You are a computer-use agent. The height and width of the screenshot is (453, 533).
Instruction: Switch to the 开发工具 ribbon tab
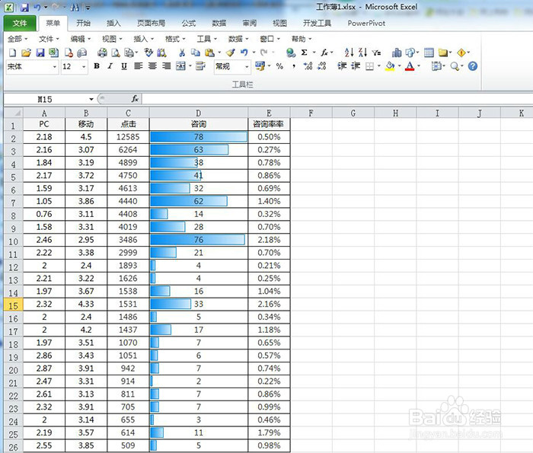(x=318, y=23)
